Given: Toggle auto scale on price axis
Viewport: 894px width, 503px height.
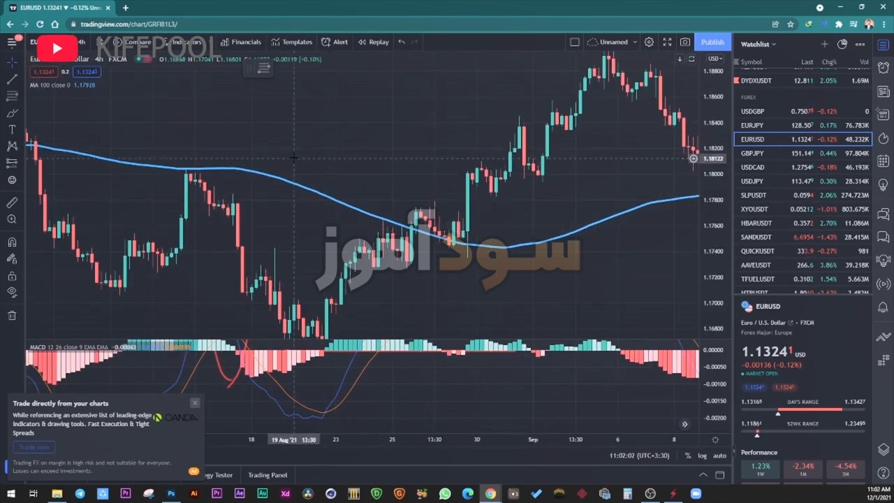Looking at the screenshot, I should click(719, 455).
